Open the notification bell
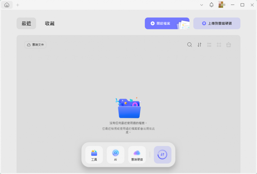The width and height of the screenshot is (257, 174). pos(211,5)
